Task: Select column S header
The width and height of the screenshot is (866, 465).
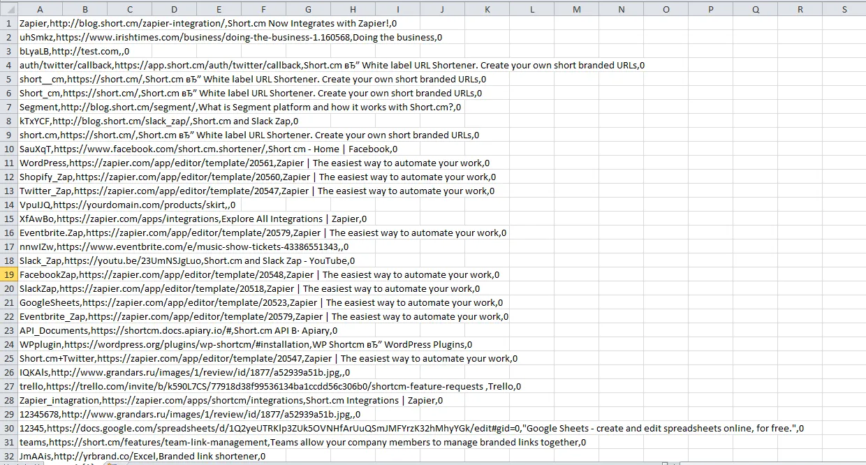Action: click(844, 9)
